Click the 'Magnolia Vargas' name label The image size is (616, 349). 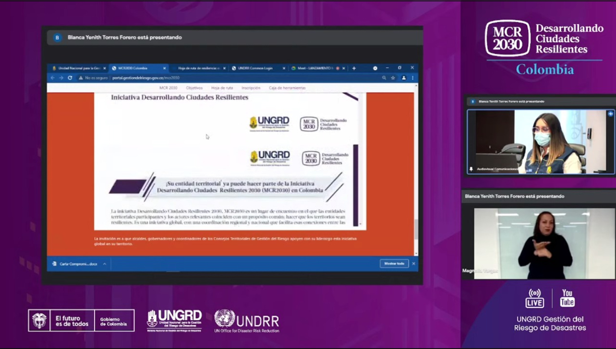pos(480,271)
